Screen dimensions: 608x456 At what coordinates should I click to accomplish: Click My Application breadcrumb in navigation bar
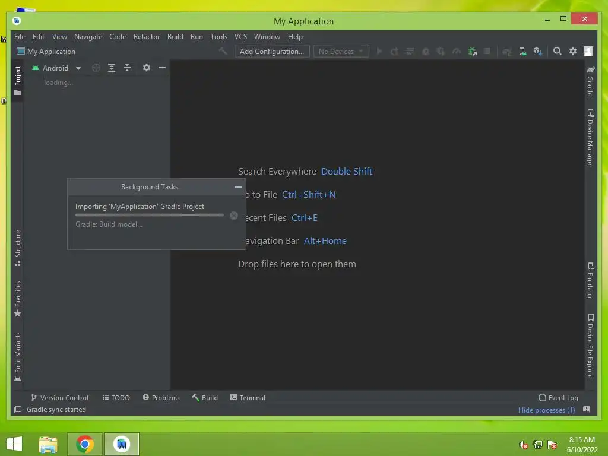tap(46, 51)
